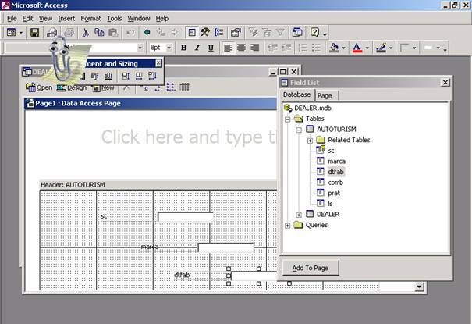The image size is (472, 324).
Task: Click the Cut scissors icon
Action: click(x=85, y=33)
